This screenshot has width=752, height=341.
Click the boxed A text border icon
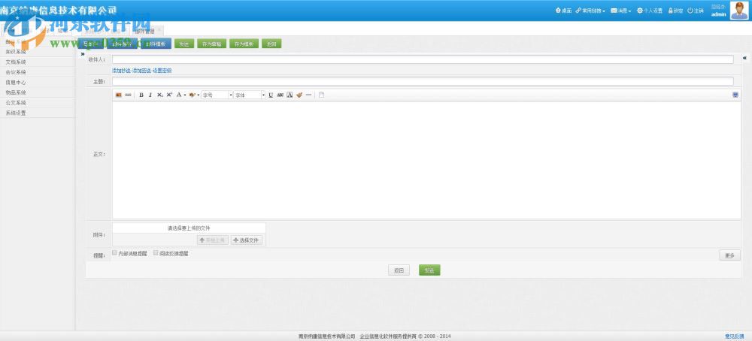[x=290, y=95]
